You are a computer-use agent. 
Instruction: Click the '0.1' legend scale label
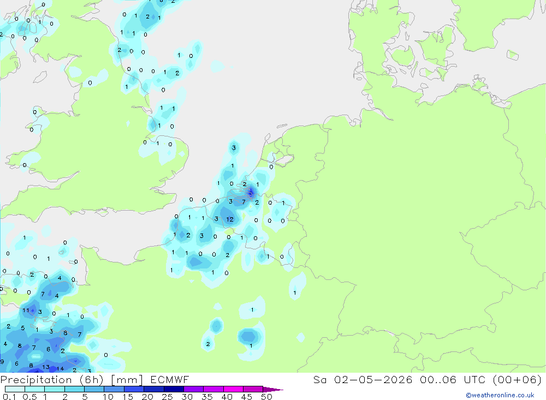(x=9, y=397)
